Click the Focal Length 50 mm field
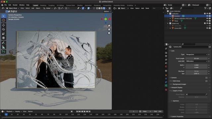The height and width of the screenshot is (119, 212). 196,59
